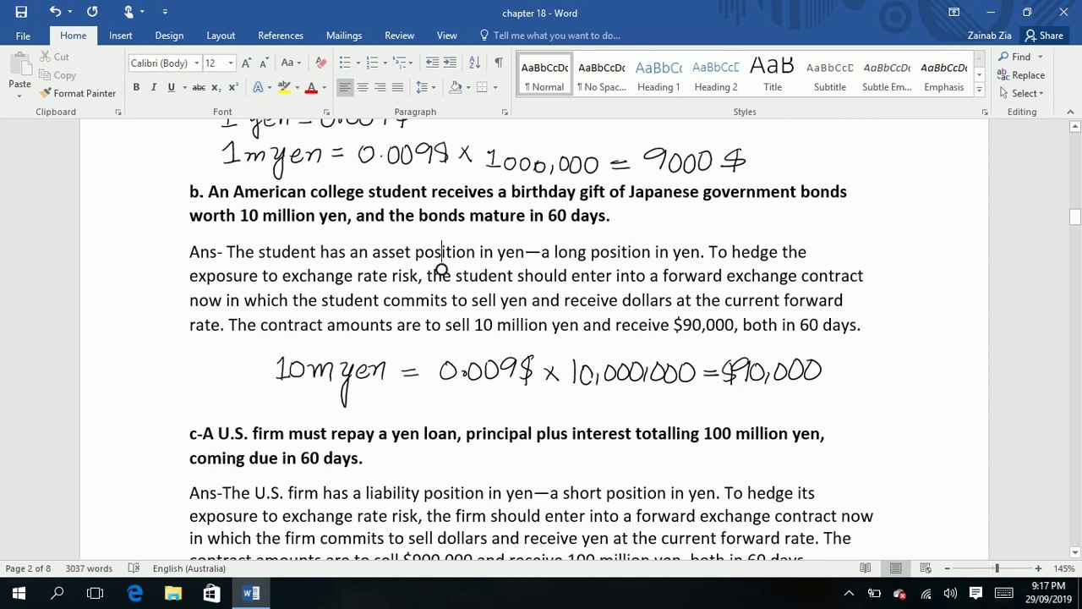
Task: Start a bulleted list
Action: click(x=345, y=63)
